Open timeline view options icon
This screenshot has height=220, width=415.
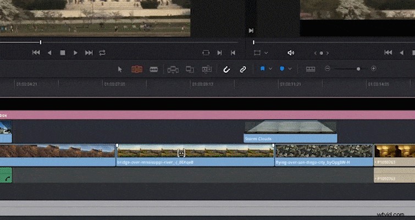[x=311, y=69]
